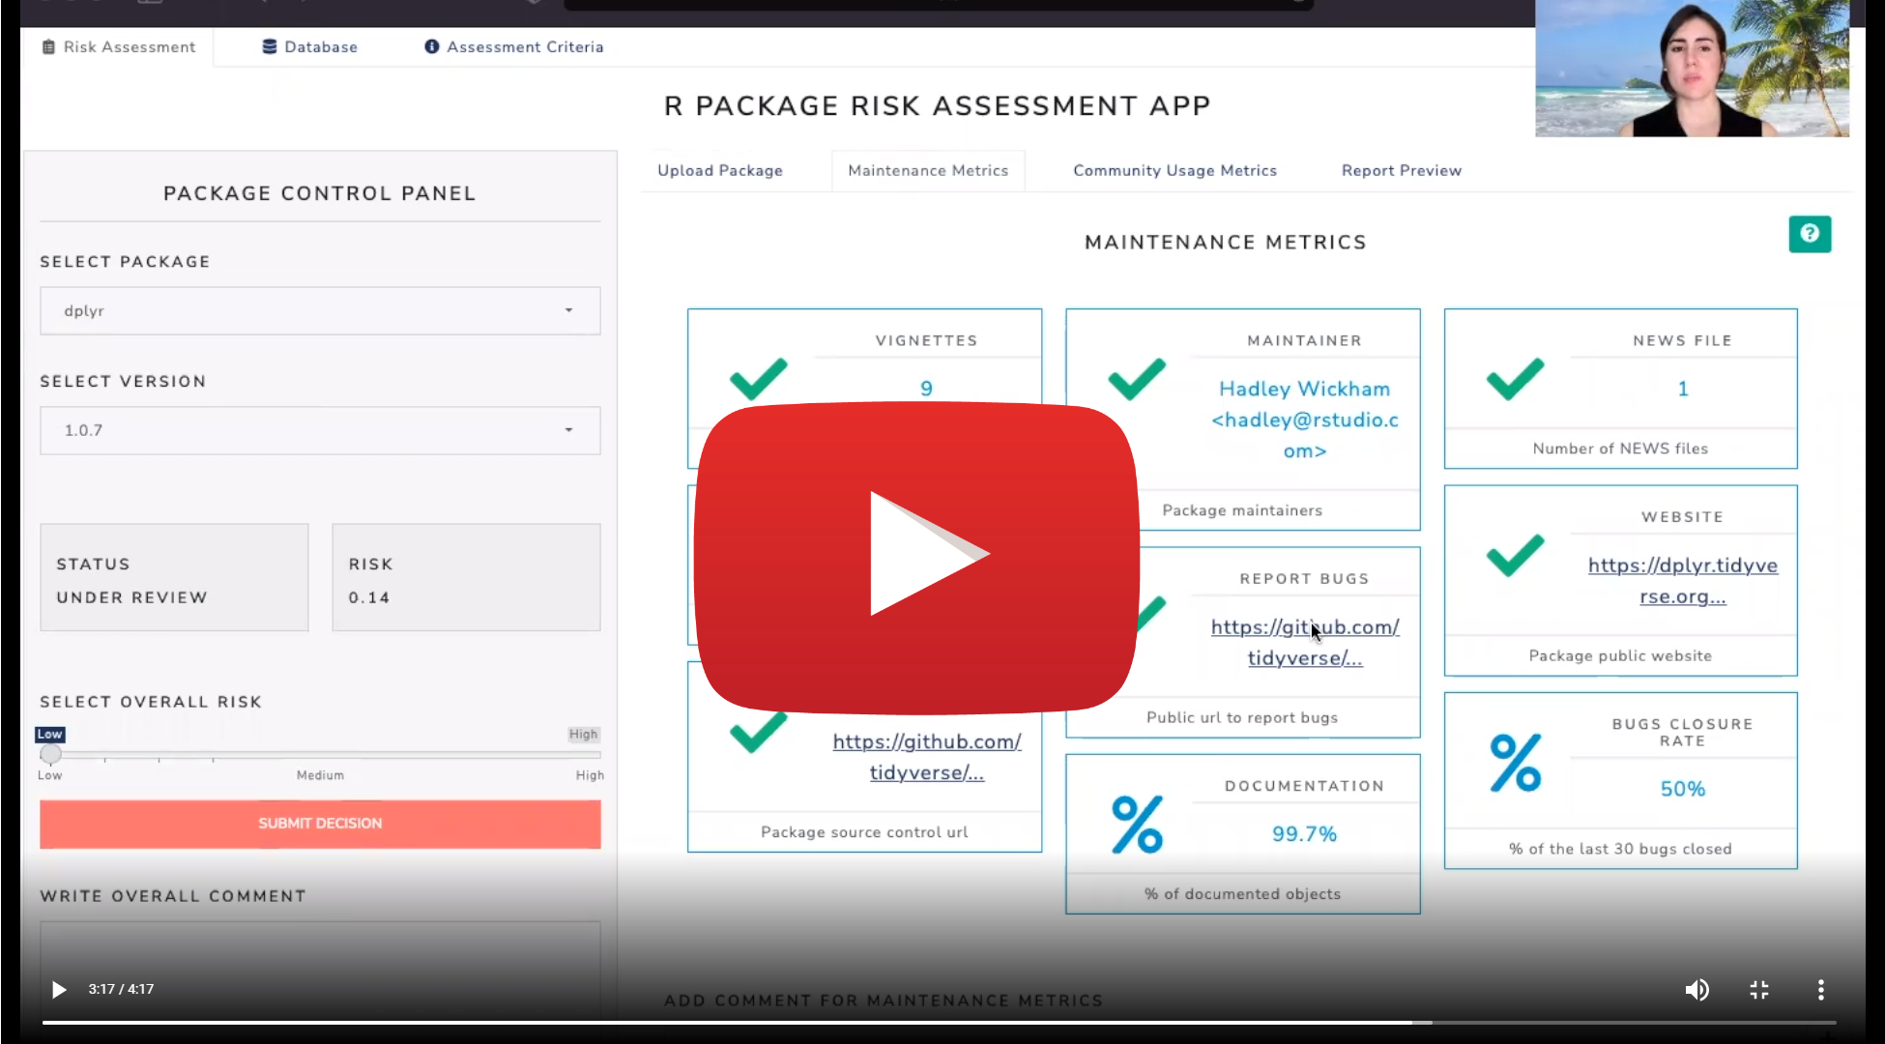The width and height of the screenshot is (1885, 1044).
Task: Click the Vignettes checkmark icon
Action: pyautogui.click(x=758, y=379)
